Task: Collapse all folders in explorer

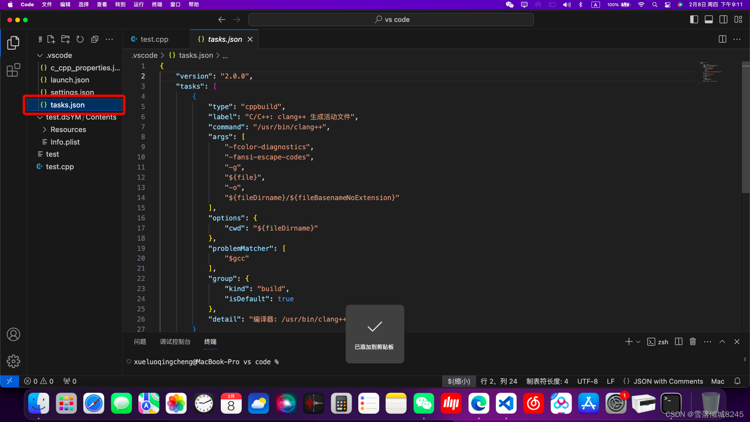Action: (95, 39)
